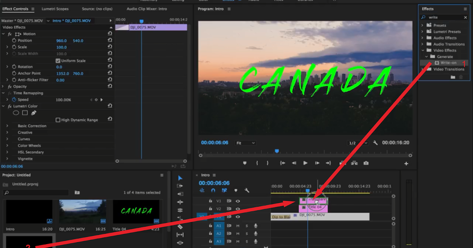Viewport: 473px width, 248px height.
Task: Enable voice-over record on A1
Action: (256, 226)
